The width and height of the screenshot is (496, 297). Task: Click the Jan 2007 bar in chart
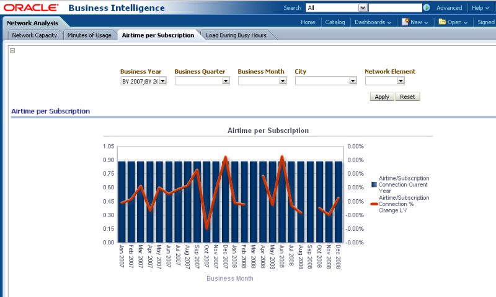[122, 202]
